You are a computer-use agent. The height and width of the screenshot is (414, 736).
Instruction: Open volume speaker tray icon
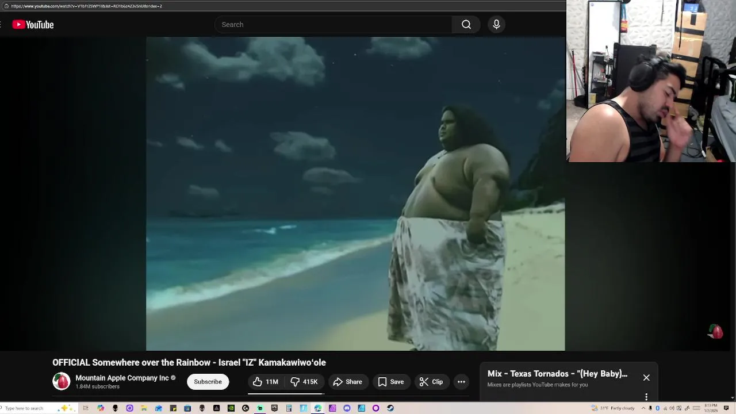(x=672, y=408)
